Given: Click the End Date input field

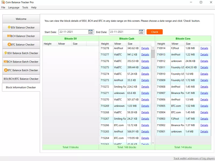Looking at the screenshot, I should [x=123, y=32].
